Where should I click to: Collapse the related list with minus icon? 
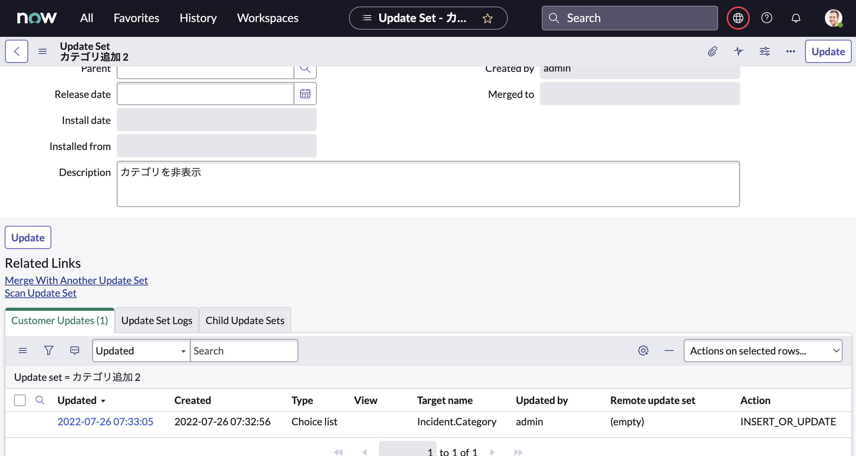tap(669, 350)
